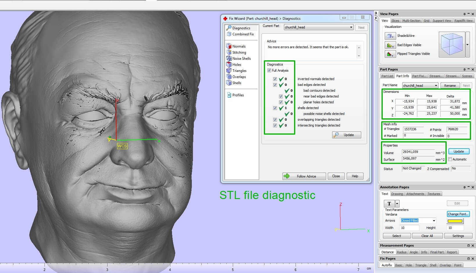Click the Rename button

450,86
